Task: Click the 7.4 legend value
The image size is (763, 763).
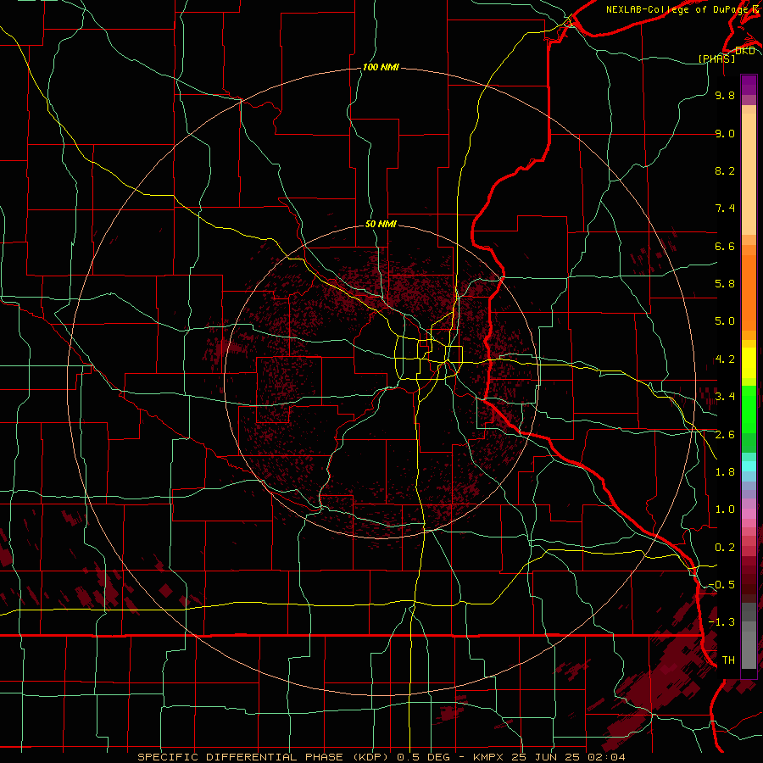Action: point(725,209)
